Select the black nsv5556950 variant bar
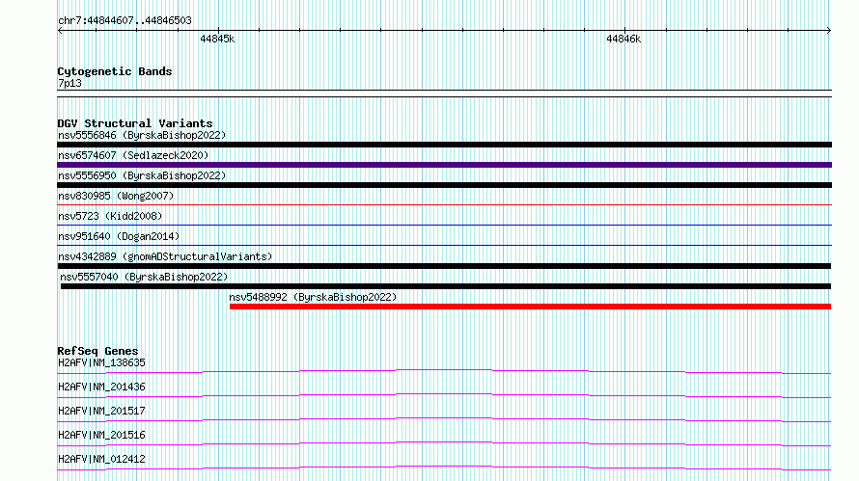This screenshot has height=481, width=859. coord(444,185)
